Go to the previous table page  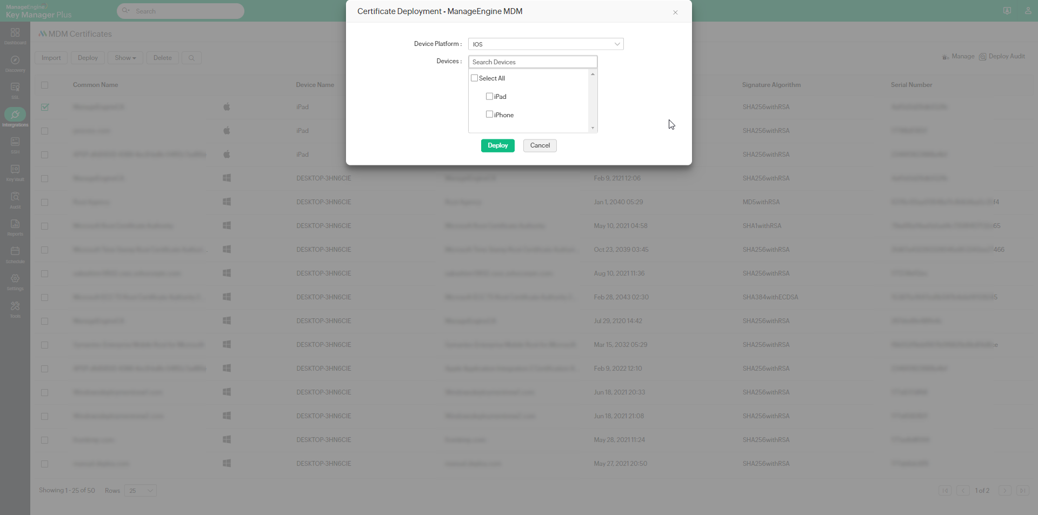coord(963,491)
